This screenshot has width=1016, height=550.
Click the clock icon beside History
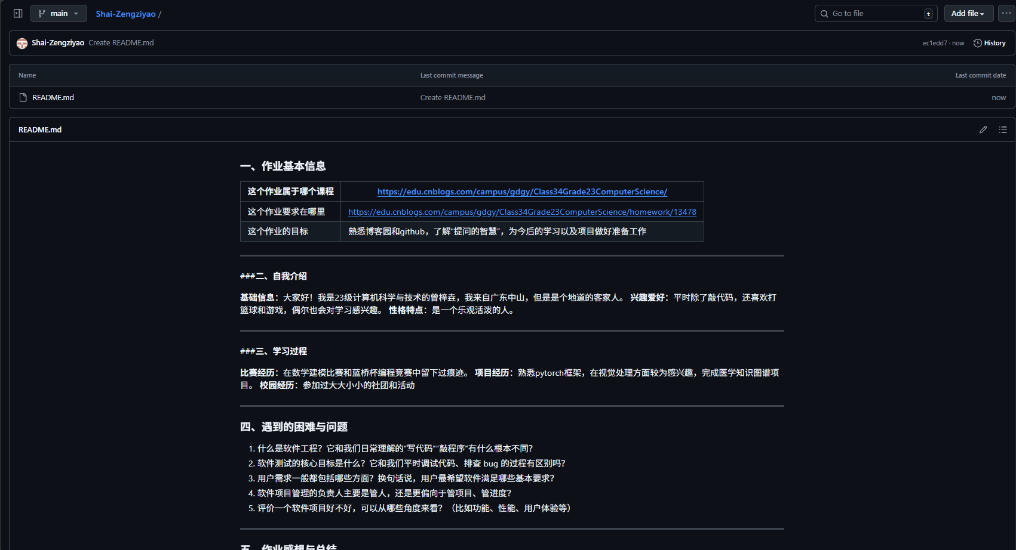[x=977, y=42]
